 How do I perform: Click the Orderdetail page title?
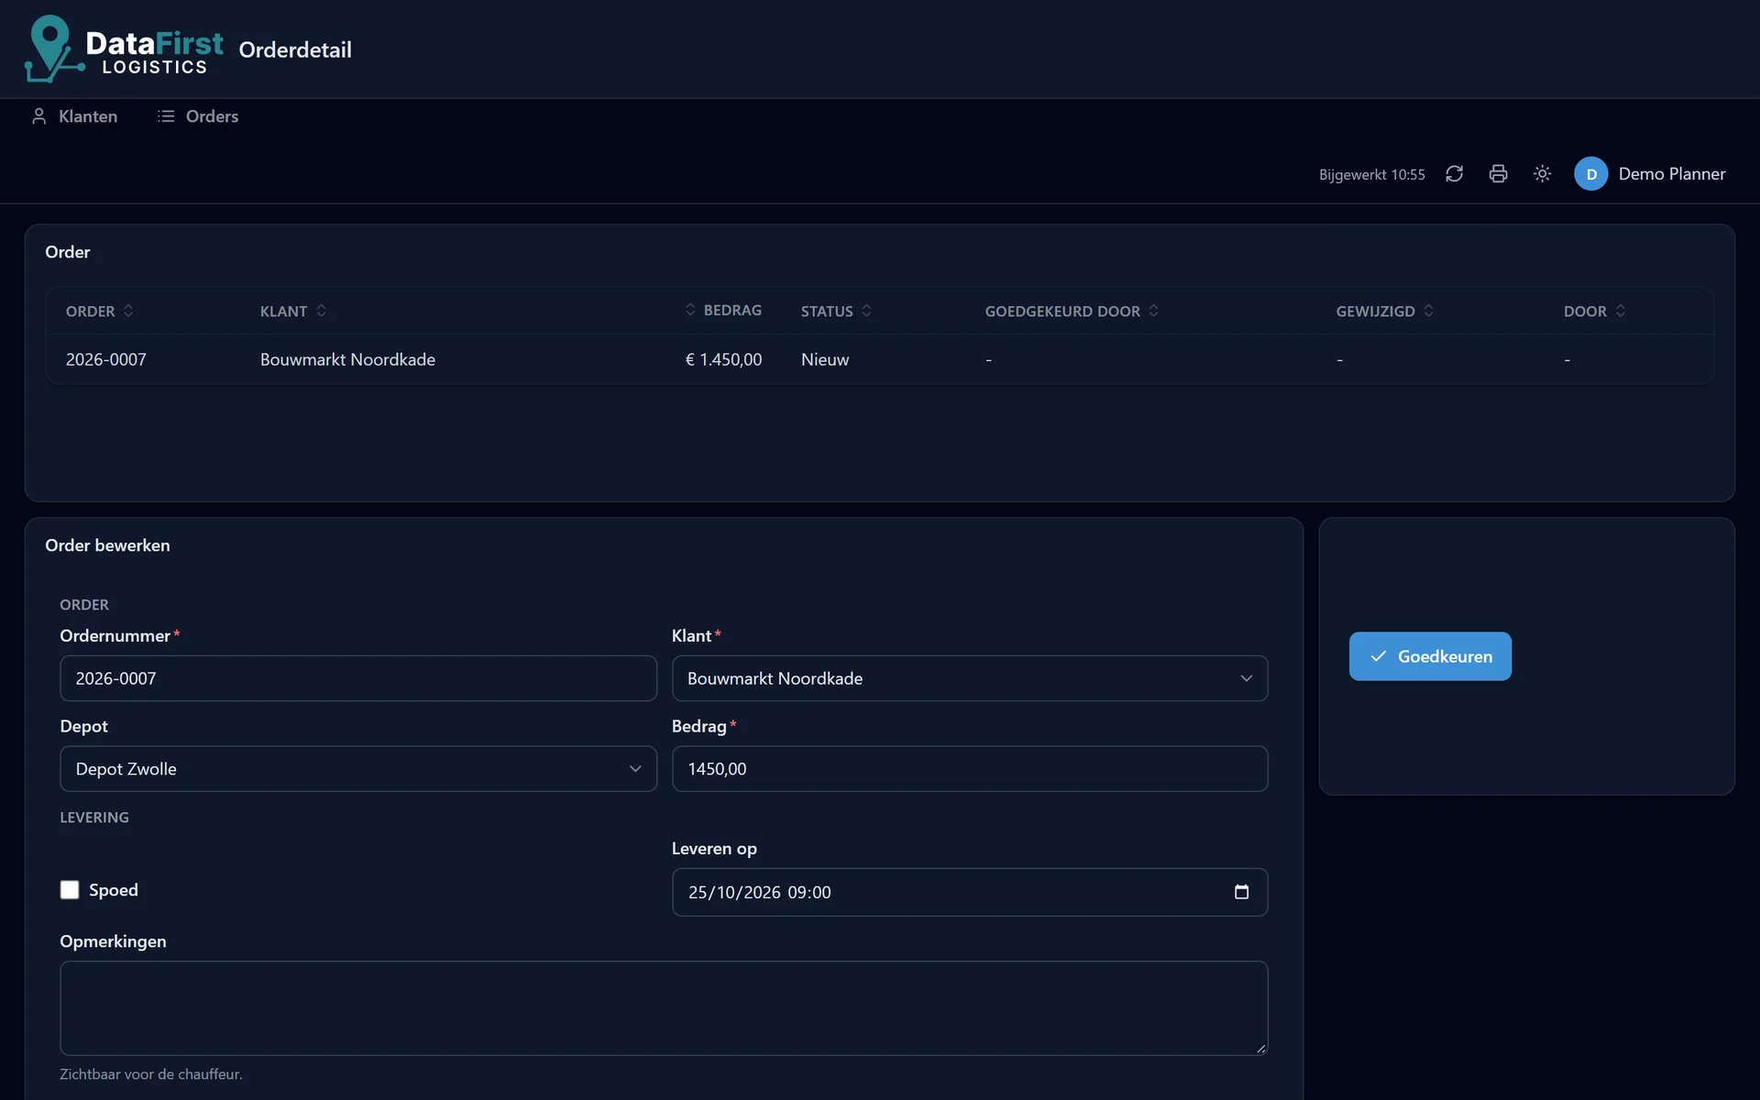coord(295,49)
